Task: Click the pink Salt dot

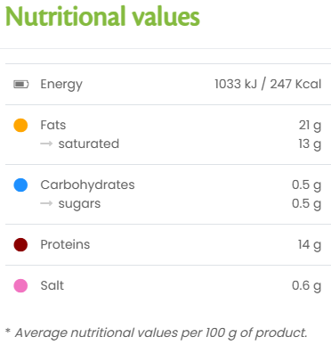Action: [x=20, y=285]
